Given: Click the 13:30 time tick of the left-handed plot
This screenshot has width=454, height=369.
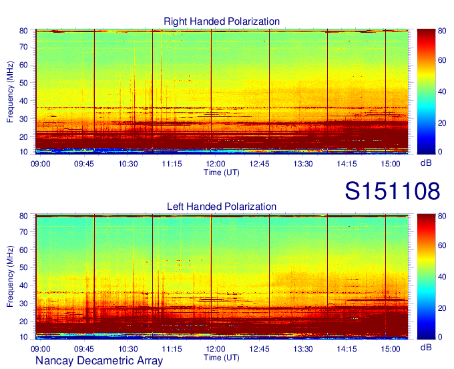Looking at the screenshot, I should click(303, 348).
